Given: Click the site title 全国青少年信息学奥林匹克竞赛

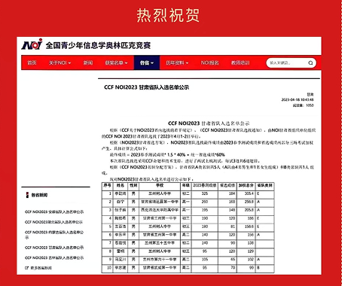Looking at the screenshot, I should tap(98, 45).
